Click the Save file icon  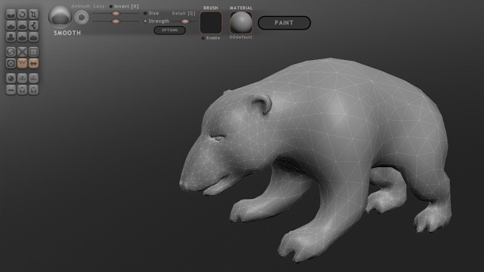[x=33, y=90]
